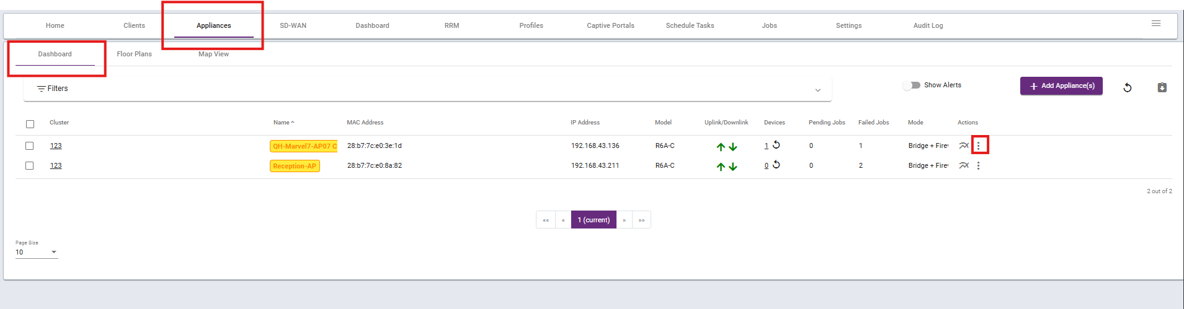This screenshot has height=309, width=1184.
Task: Switch to SD-WAN tab
Action: coord(293,25)
